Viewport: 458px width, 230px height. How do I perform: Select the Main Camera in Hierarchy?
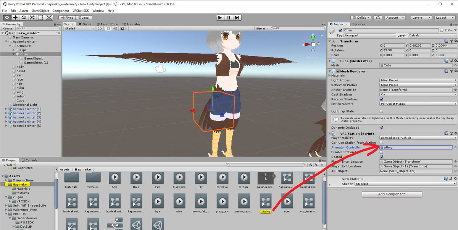pos(23,37)
